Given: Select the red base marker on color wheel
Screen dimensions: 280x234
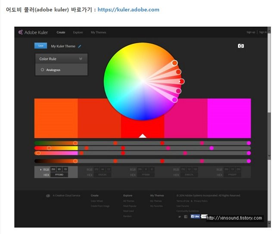Looking at the screenshot, I should click(182, 81).
